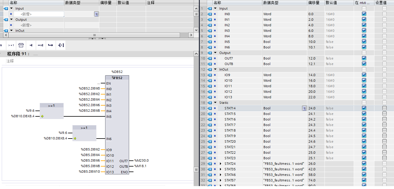Expand the STAT24 structure row
This screenshot has height=189, width=394.
[x=221, y=164]
